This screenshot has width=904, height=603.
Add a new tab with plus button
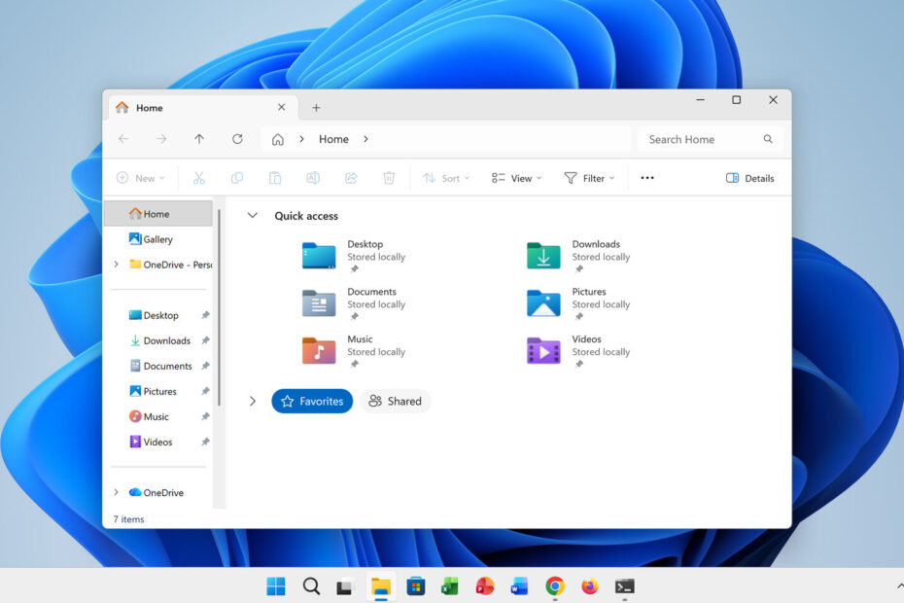click(x=316, y=108)
